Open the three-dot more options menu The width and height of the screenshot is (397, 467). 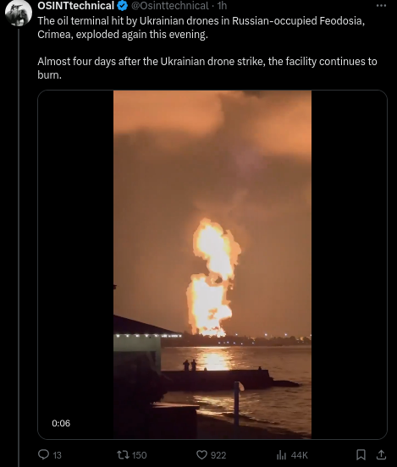click(382, 5)
